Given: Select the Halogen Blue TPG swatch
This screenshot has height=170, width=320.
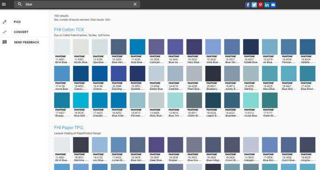Looking at the screenshot, I should [x=251, y=150].
